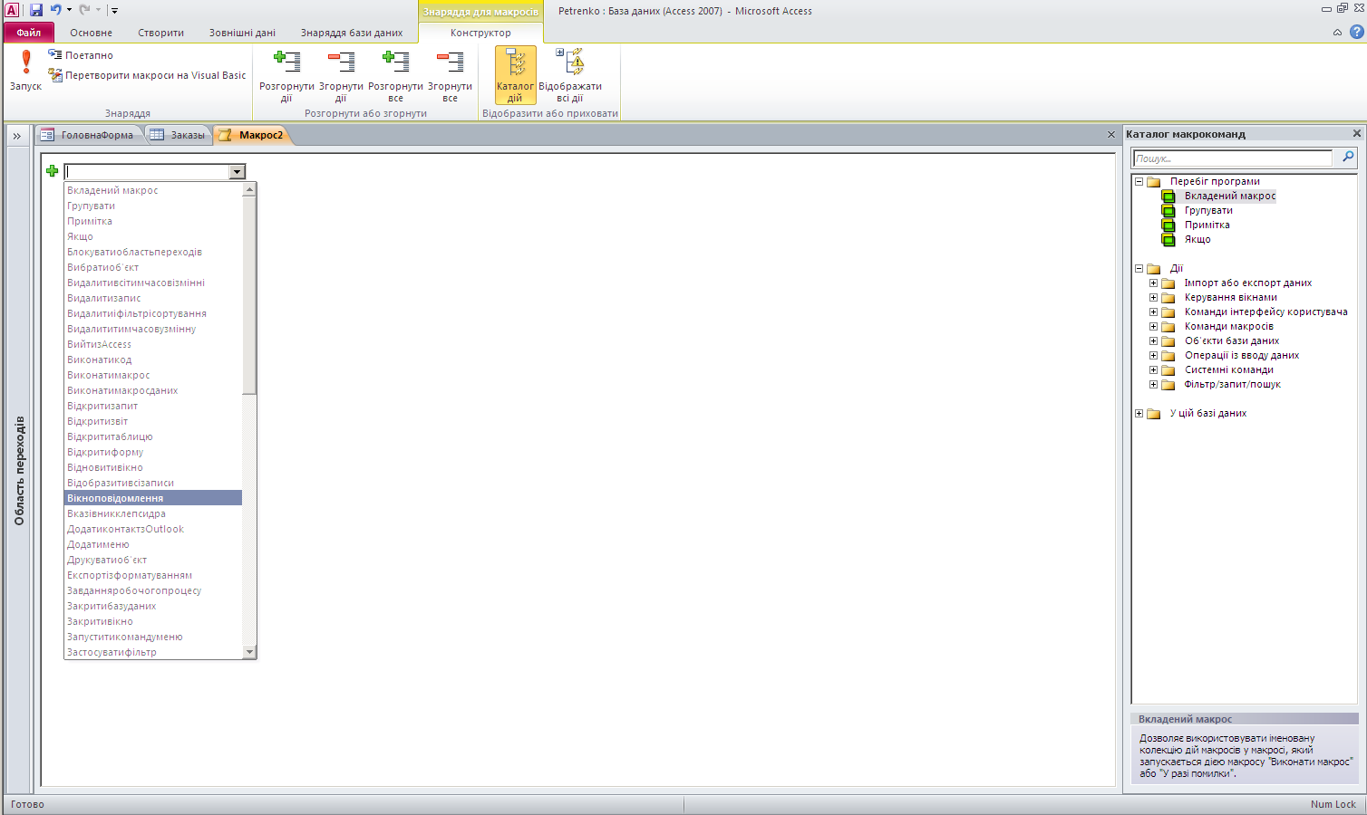Image resolution: width=1367 pixels, height=815 pixels.
Task: Click the Пошук search field in catalog
Action: pos(1233,158)
